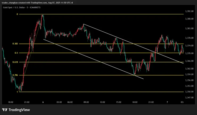197x115 pixels.
Task: Select the Fibonacci level label 0.5
Action: point(16,53)
